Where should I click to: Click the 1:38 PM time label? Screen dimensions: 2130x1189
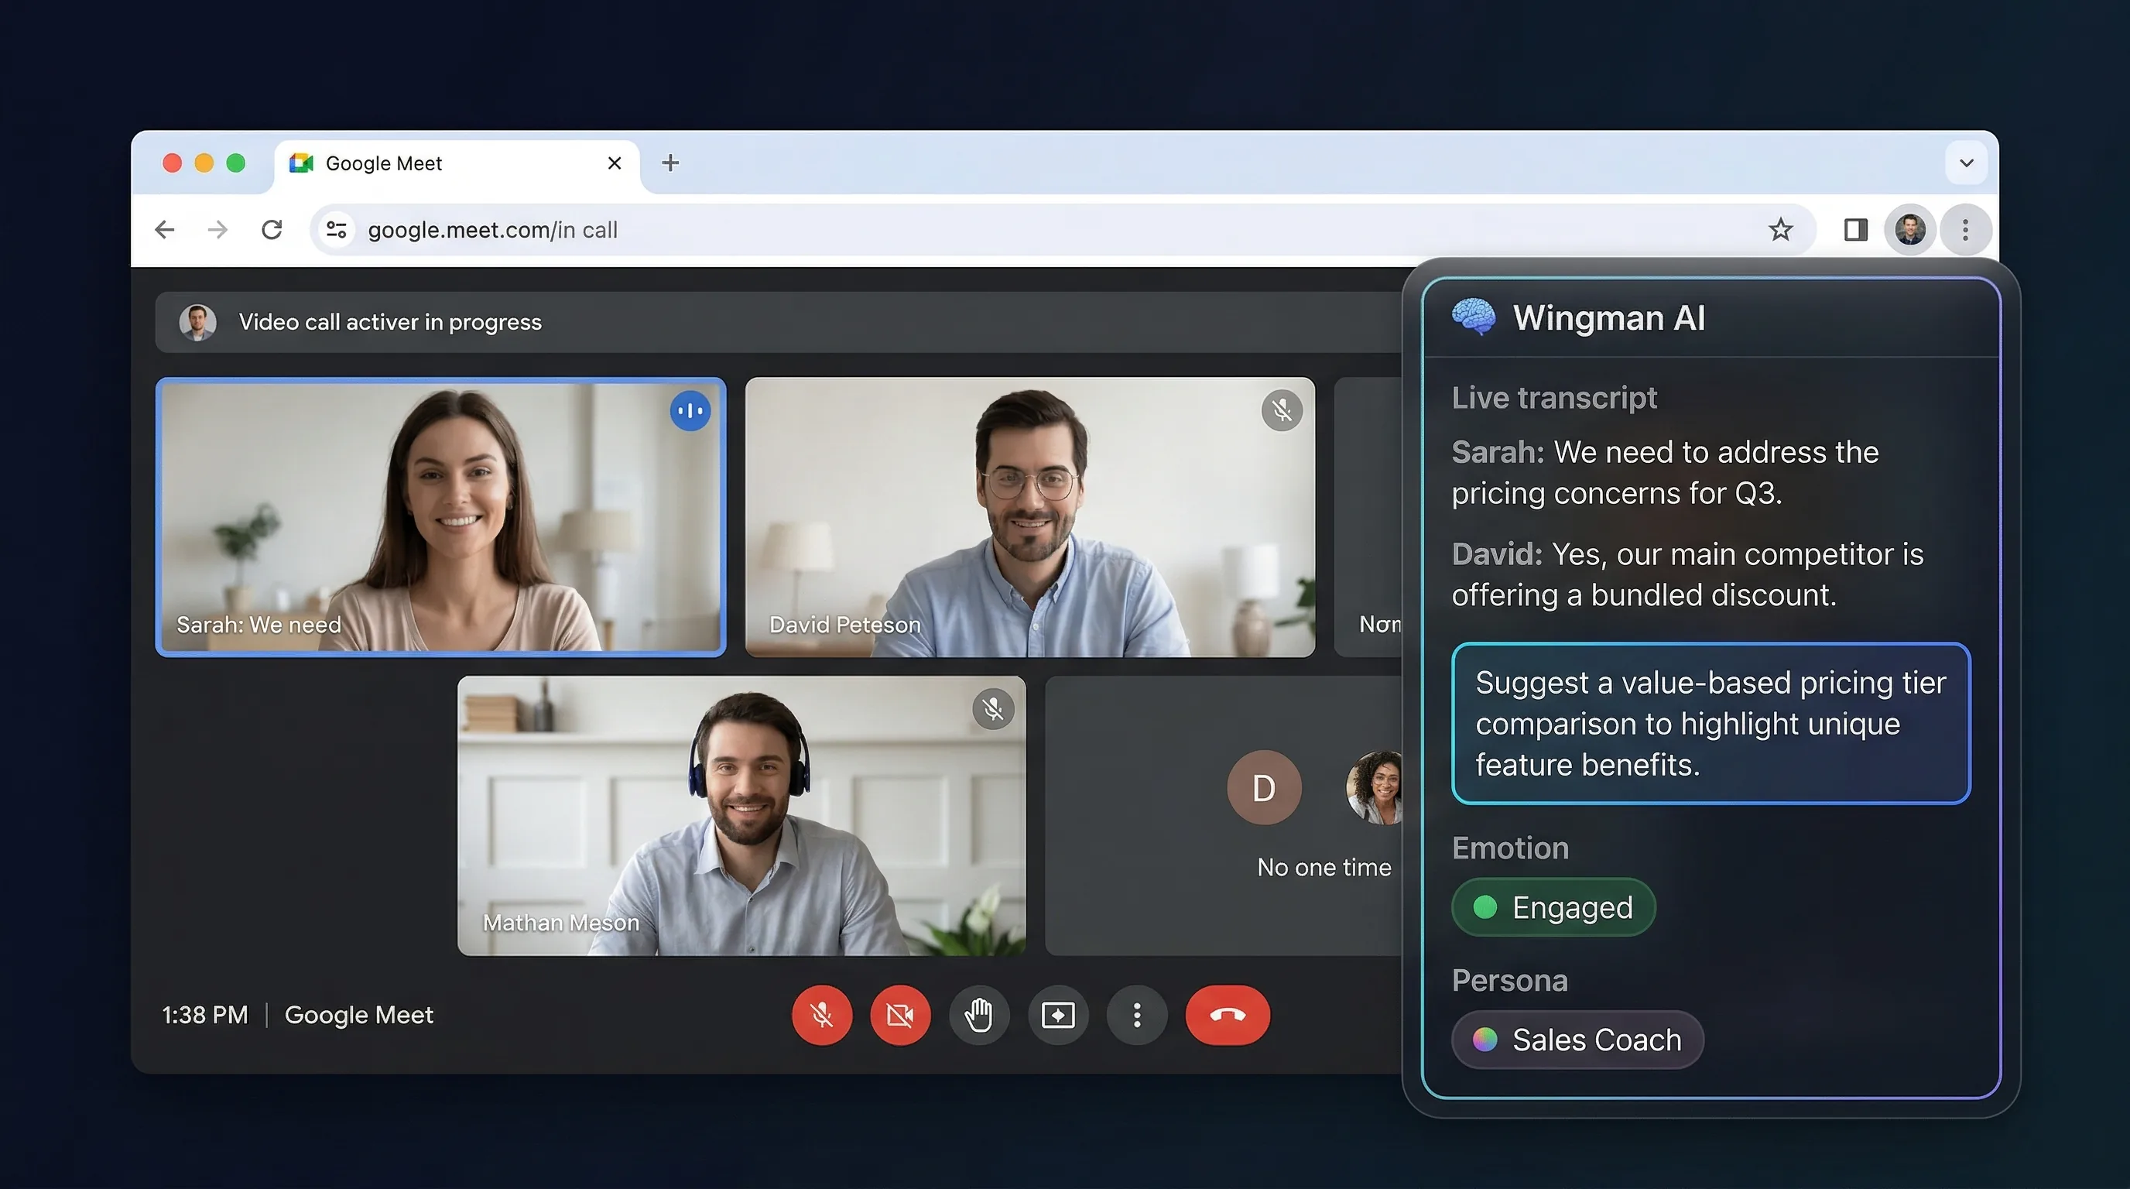[204, 1015]
